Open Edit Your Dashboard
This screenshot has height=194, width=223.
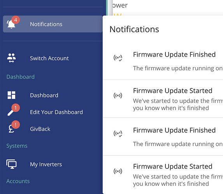coord(56,112)
